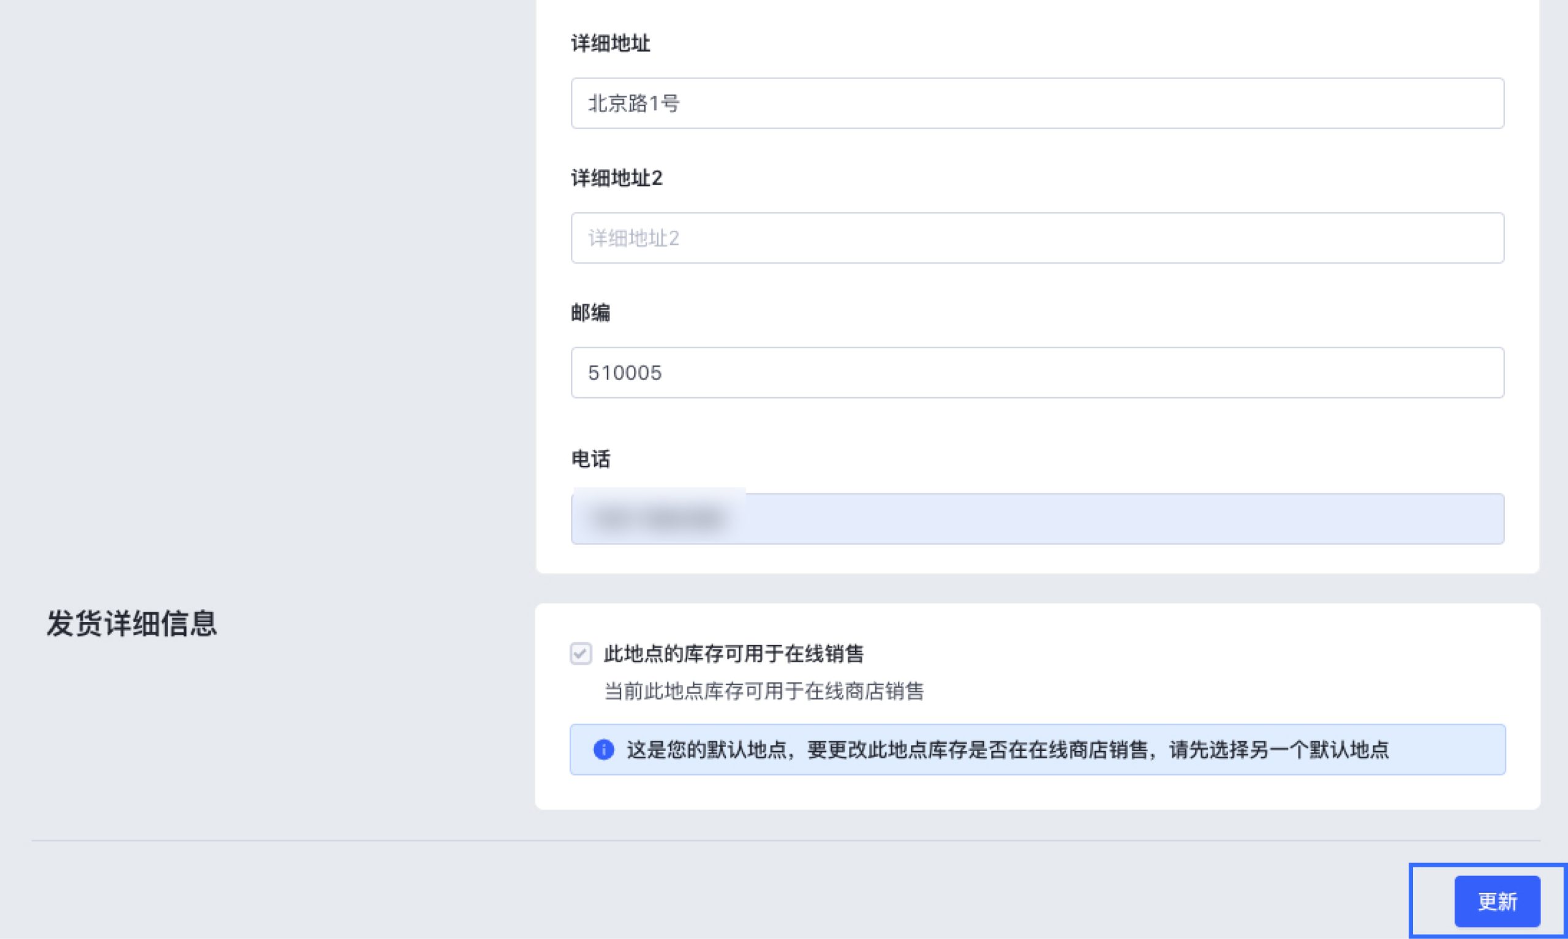Screen dimensions: 1568x939
Task: Click the 发货详细信息 section heading
Action: [x=132, y=624]
